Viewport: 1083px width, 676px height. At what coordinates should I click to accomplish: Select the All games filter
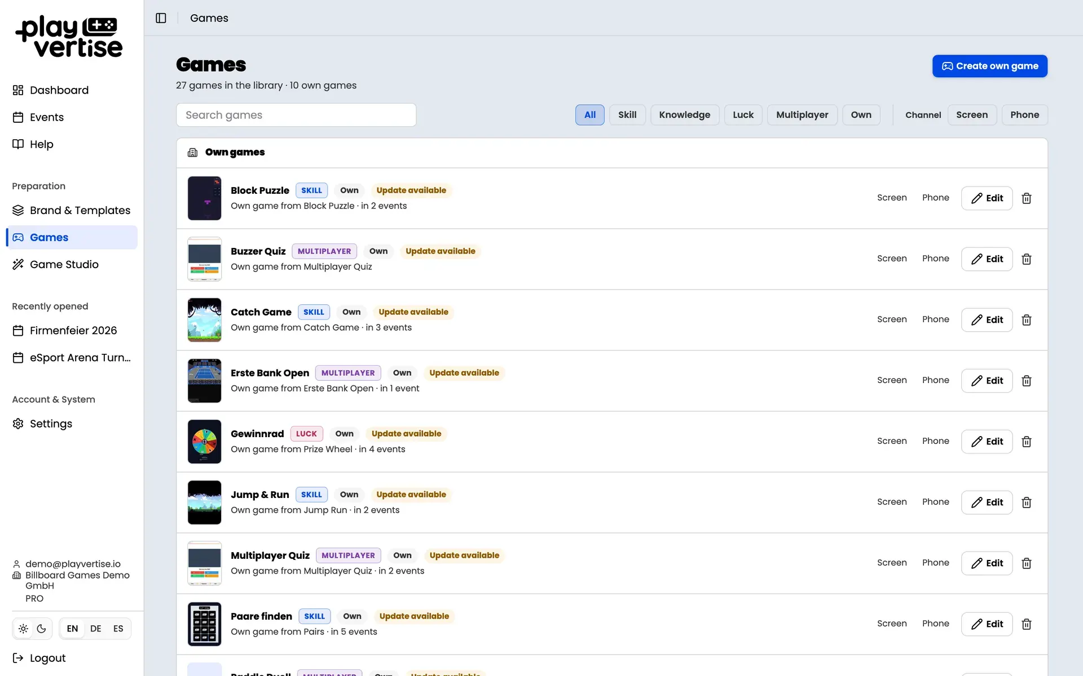point(590,115)
